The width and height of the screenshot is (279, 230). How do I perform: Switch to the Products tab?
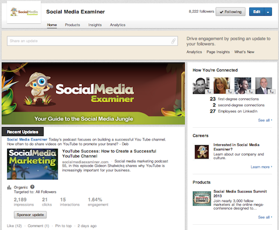tap(73, 25)
